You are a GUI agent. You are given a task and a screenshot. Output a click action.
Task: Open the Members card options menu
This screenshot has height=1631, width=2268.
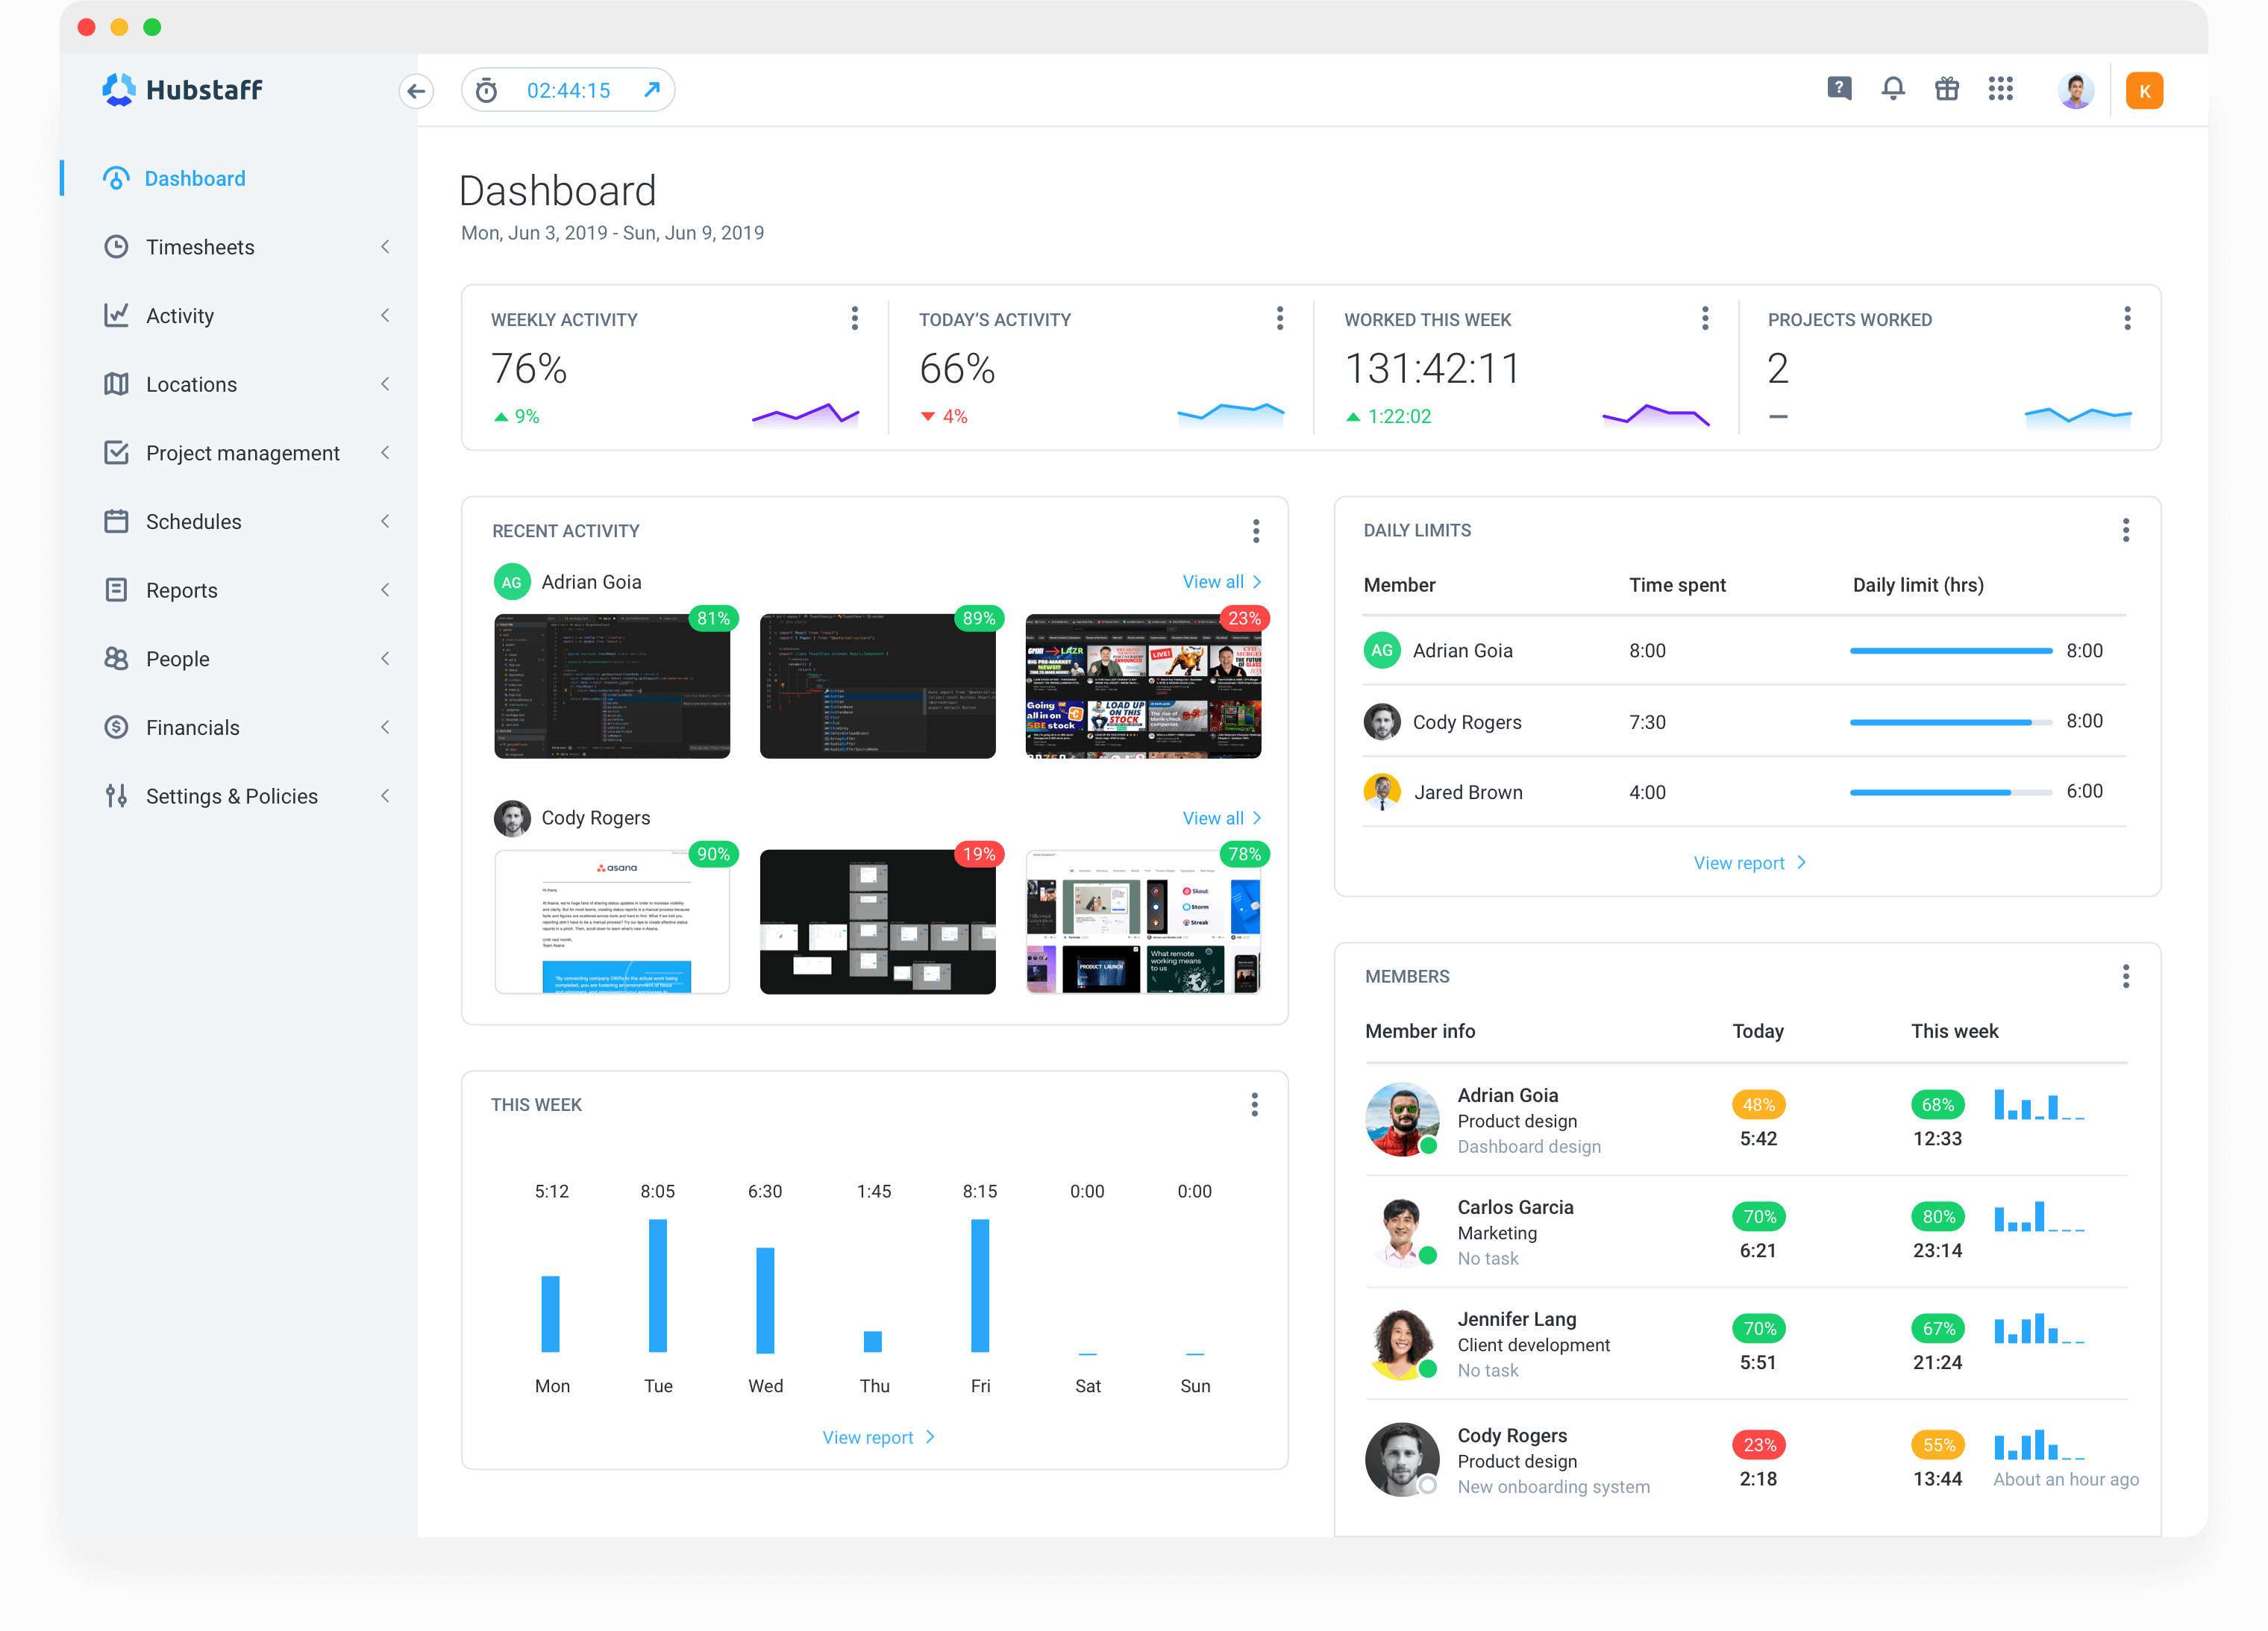pyautogui.click(x=2126, y=976)
